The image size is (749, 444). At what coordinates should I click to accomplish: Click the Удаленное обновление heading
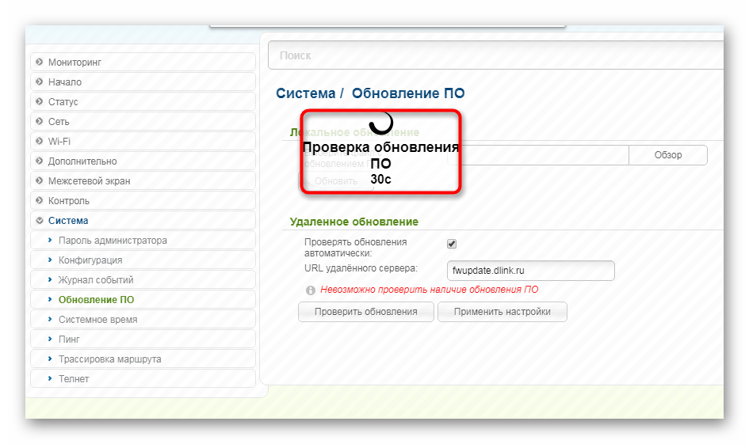pos(354,222)
